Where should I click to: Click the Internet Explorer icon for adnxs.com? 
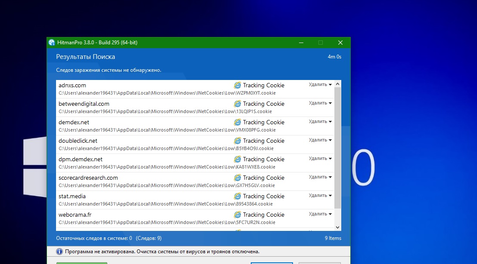point(237,85)
